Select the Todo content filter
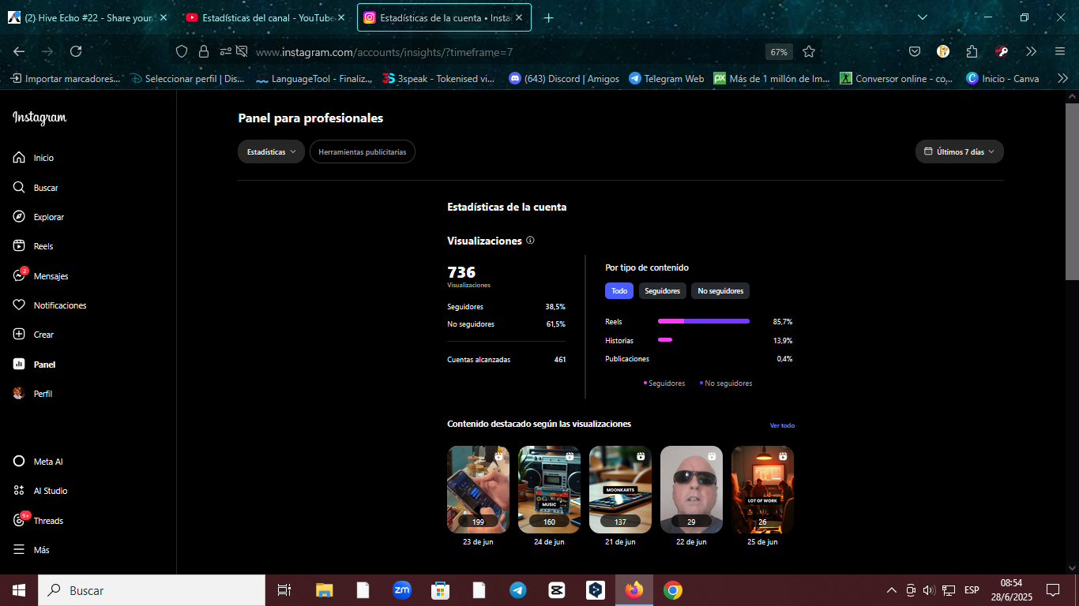 tap(619, 291)
